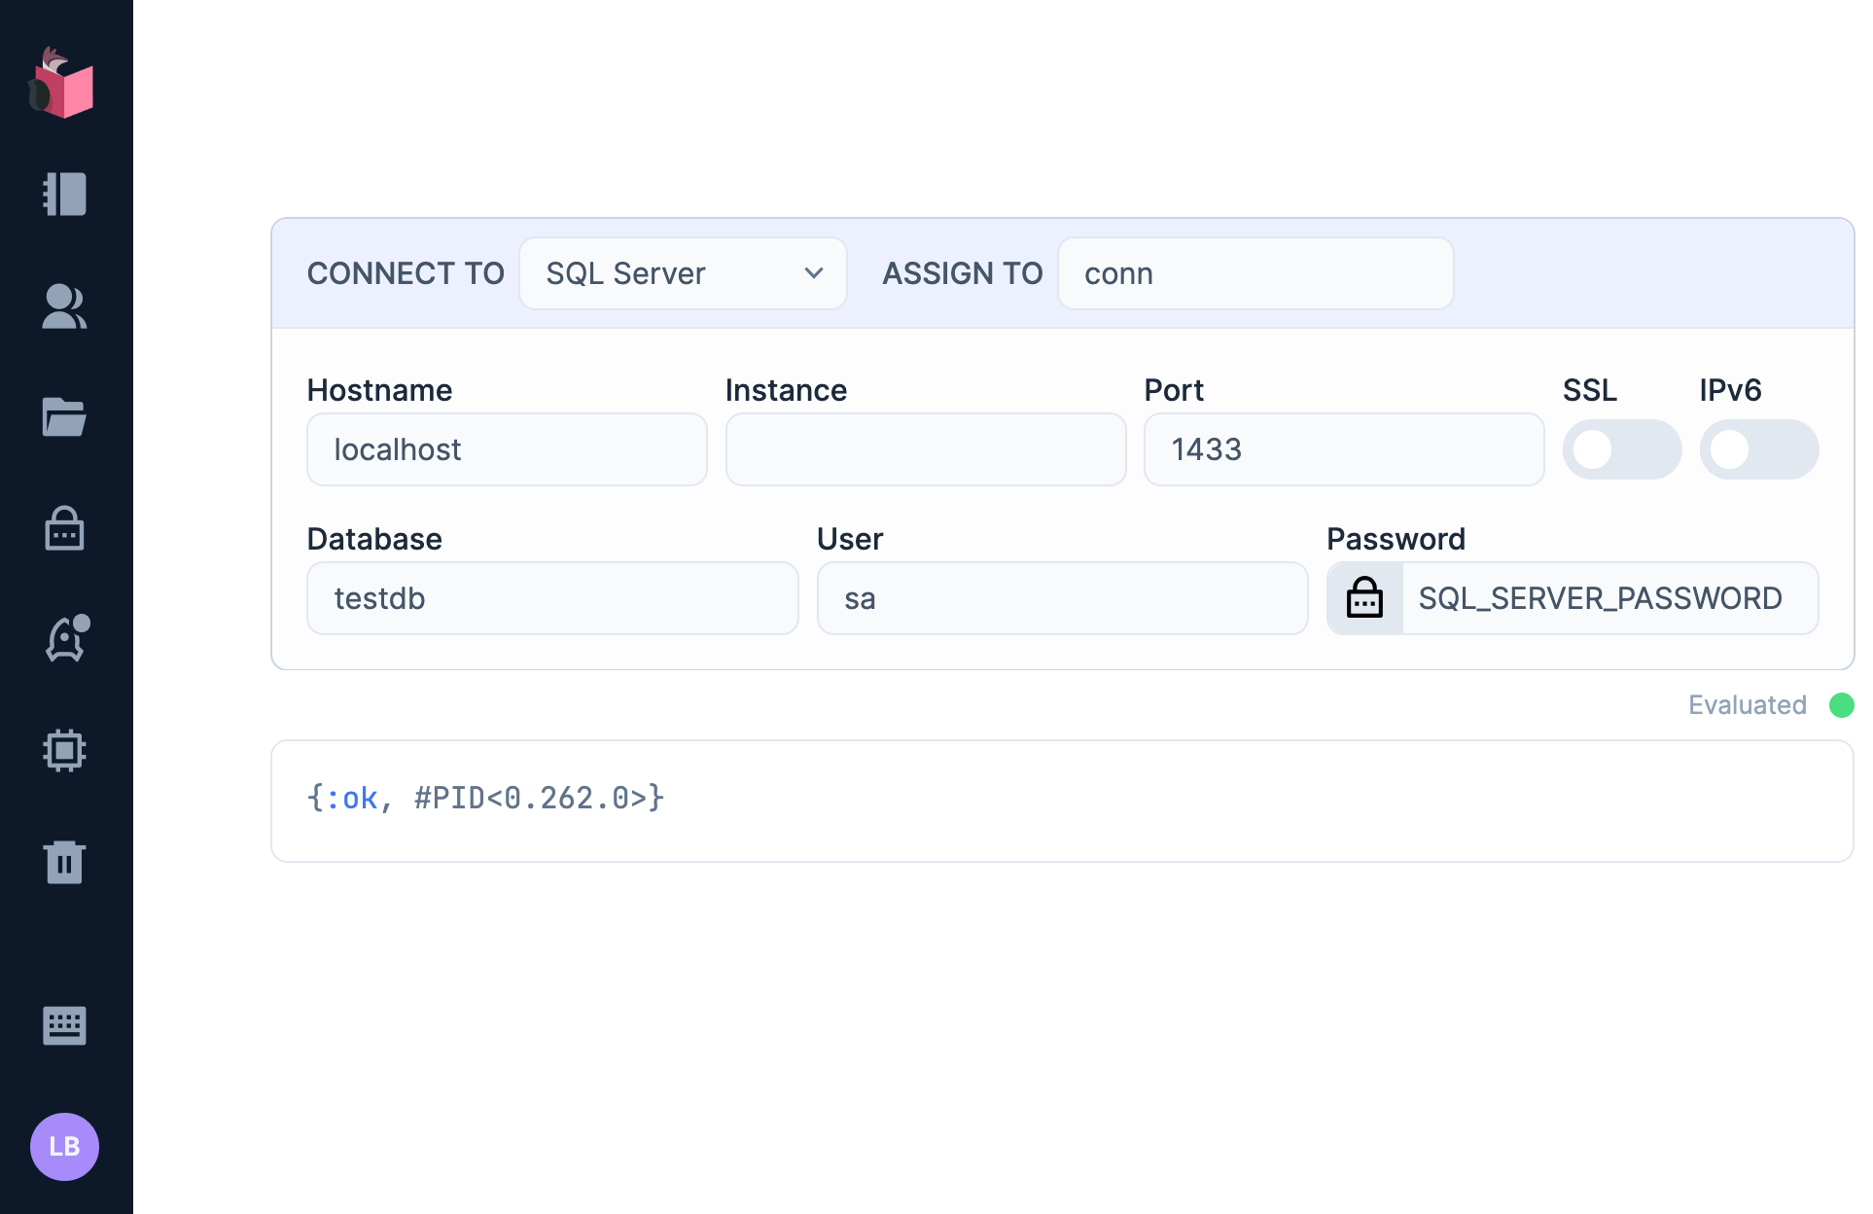The image size is (1873, 1214).
Task: Focus the empty Instance field
Action: (926, 449)
